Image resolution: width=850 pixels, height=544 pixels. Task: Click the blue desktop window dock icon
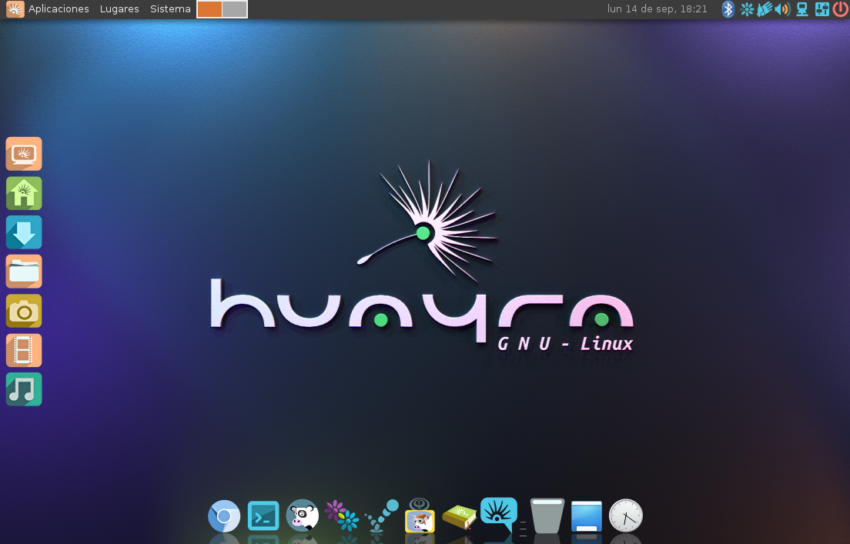587,516
